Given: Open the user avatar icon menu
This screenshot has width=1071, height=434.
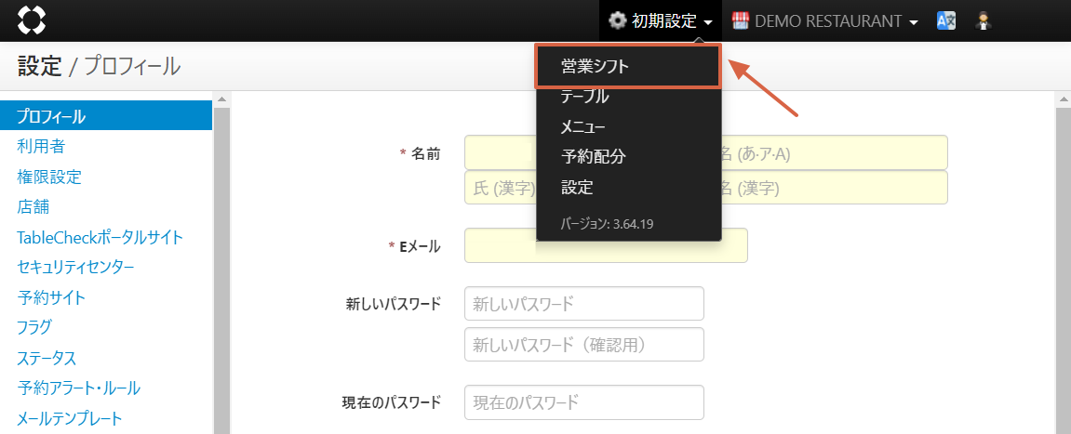Looking at the screenshot, I should click(982, 20).
